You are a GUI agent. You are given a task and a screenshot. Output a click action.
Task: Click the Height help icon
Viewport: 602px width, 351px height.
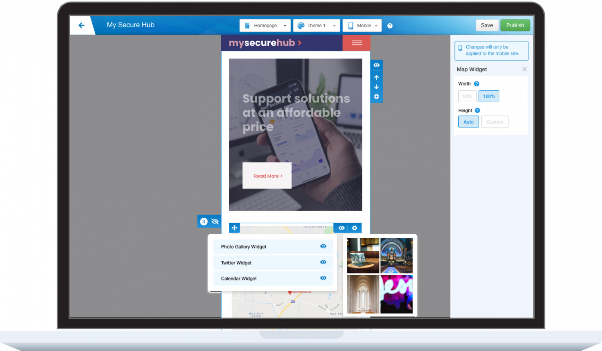478,110
